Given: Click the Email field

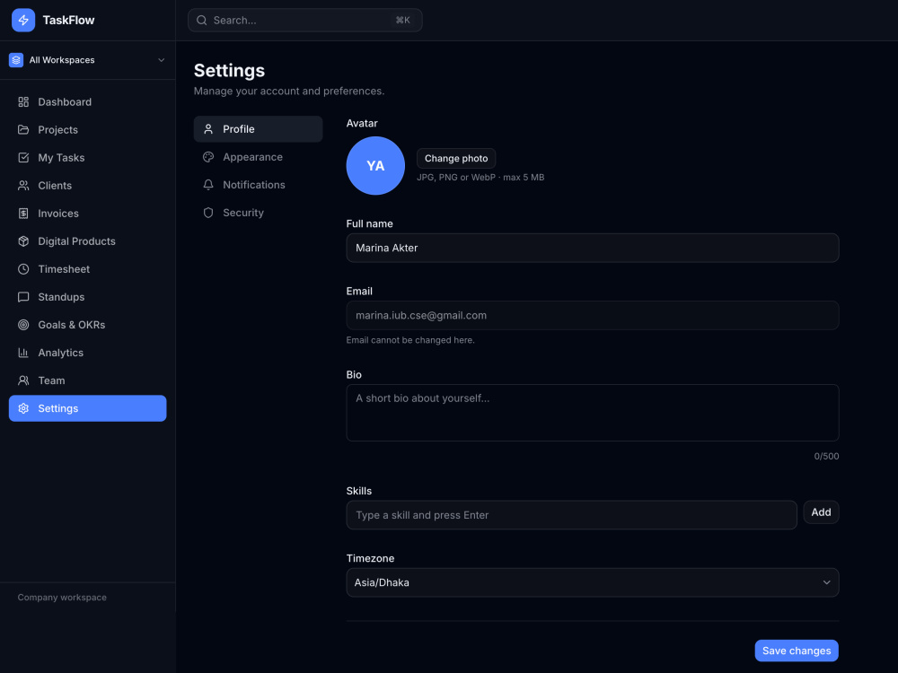Looking at the screenshot, I should click(592, 315).
